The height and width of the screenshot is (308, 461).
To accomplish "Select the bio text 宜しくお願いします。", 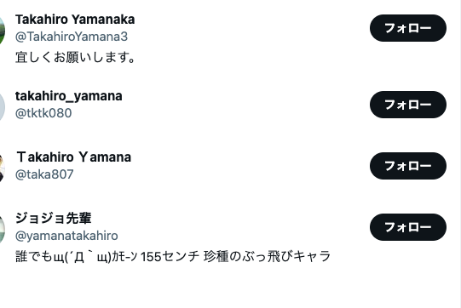I will coord(75,57).
